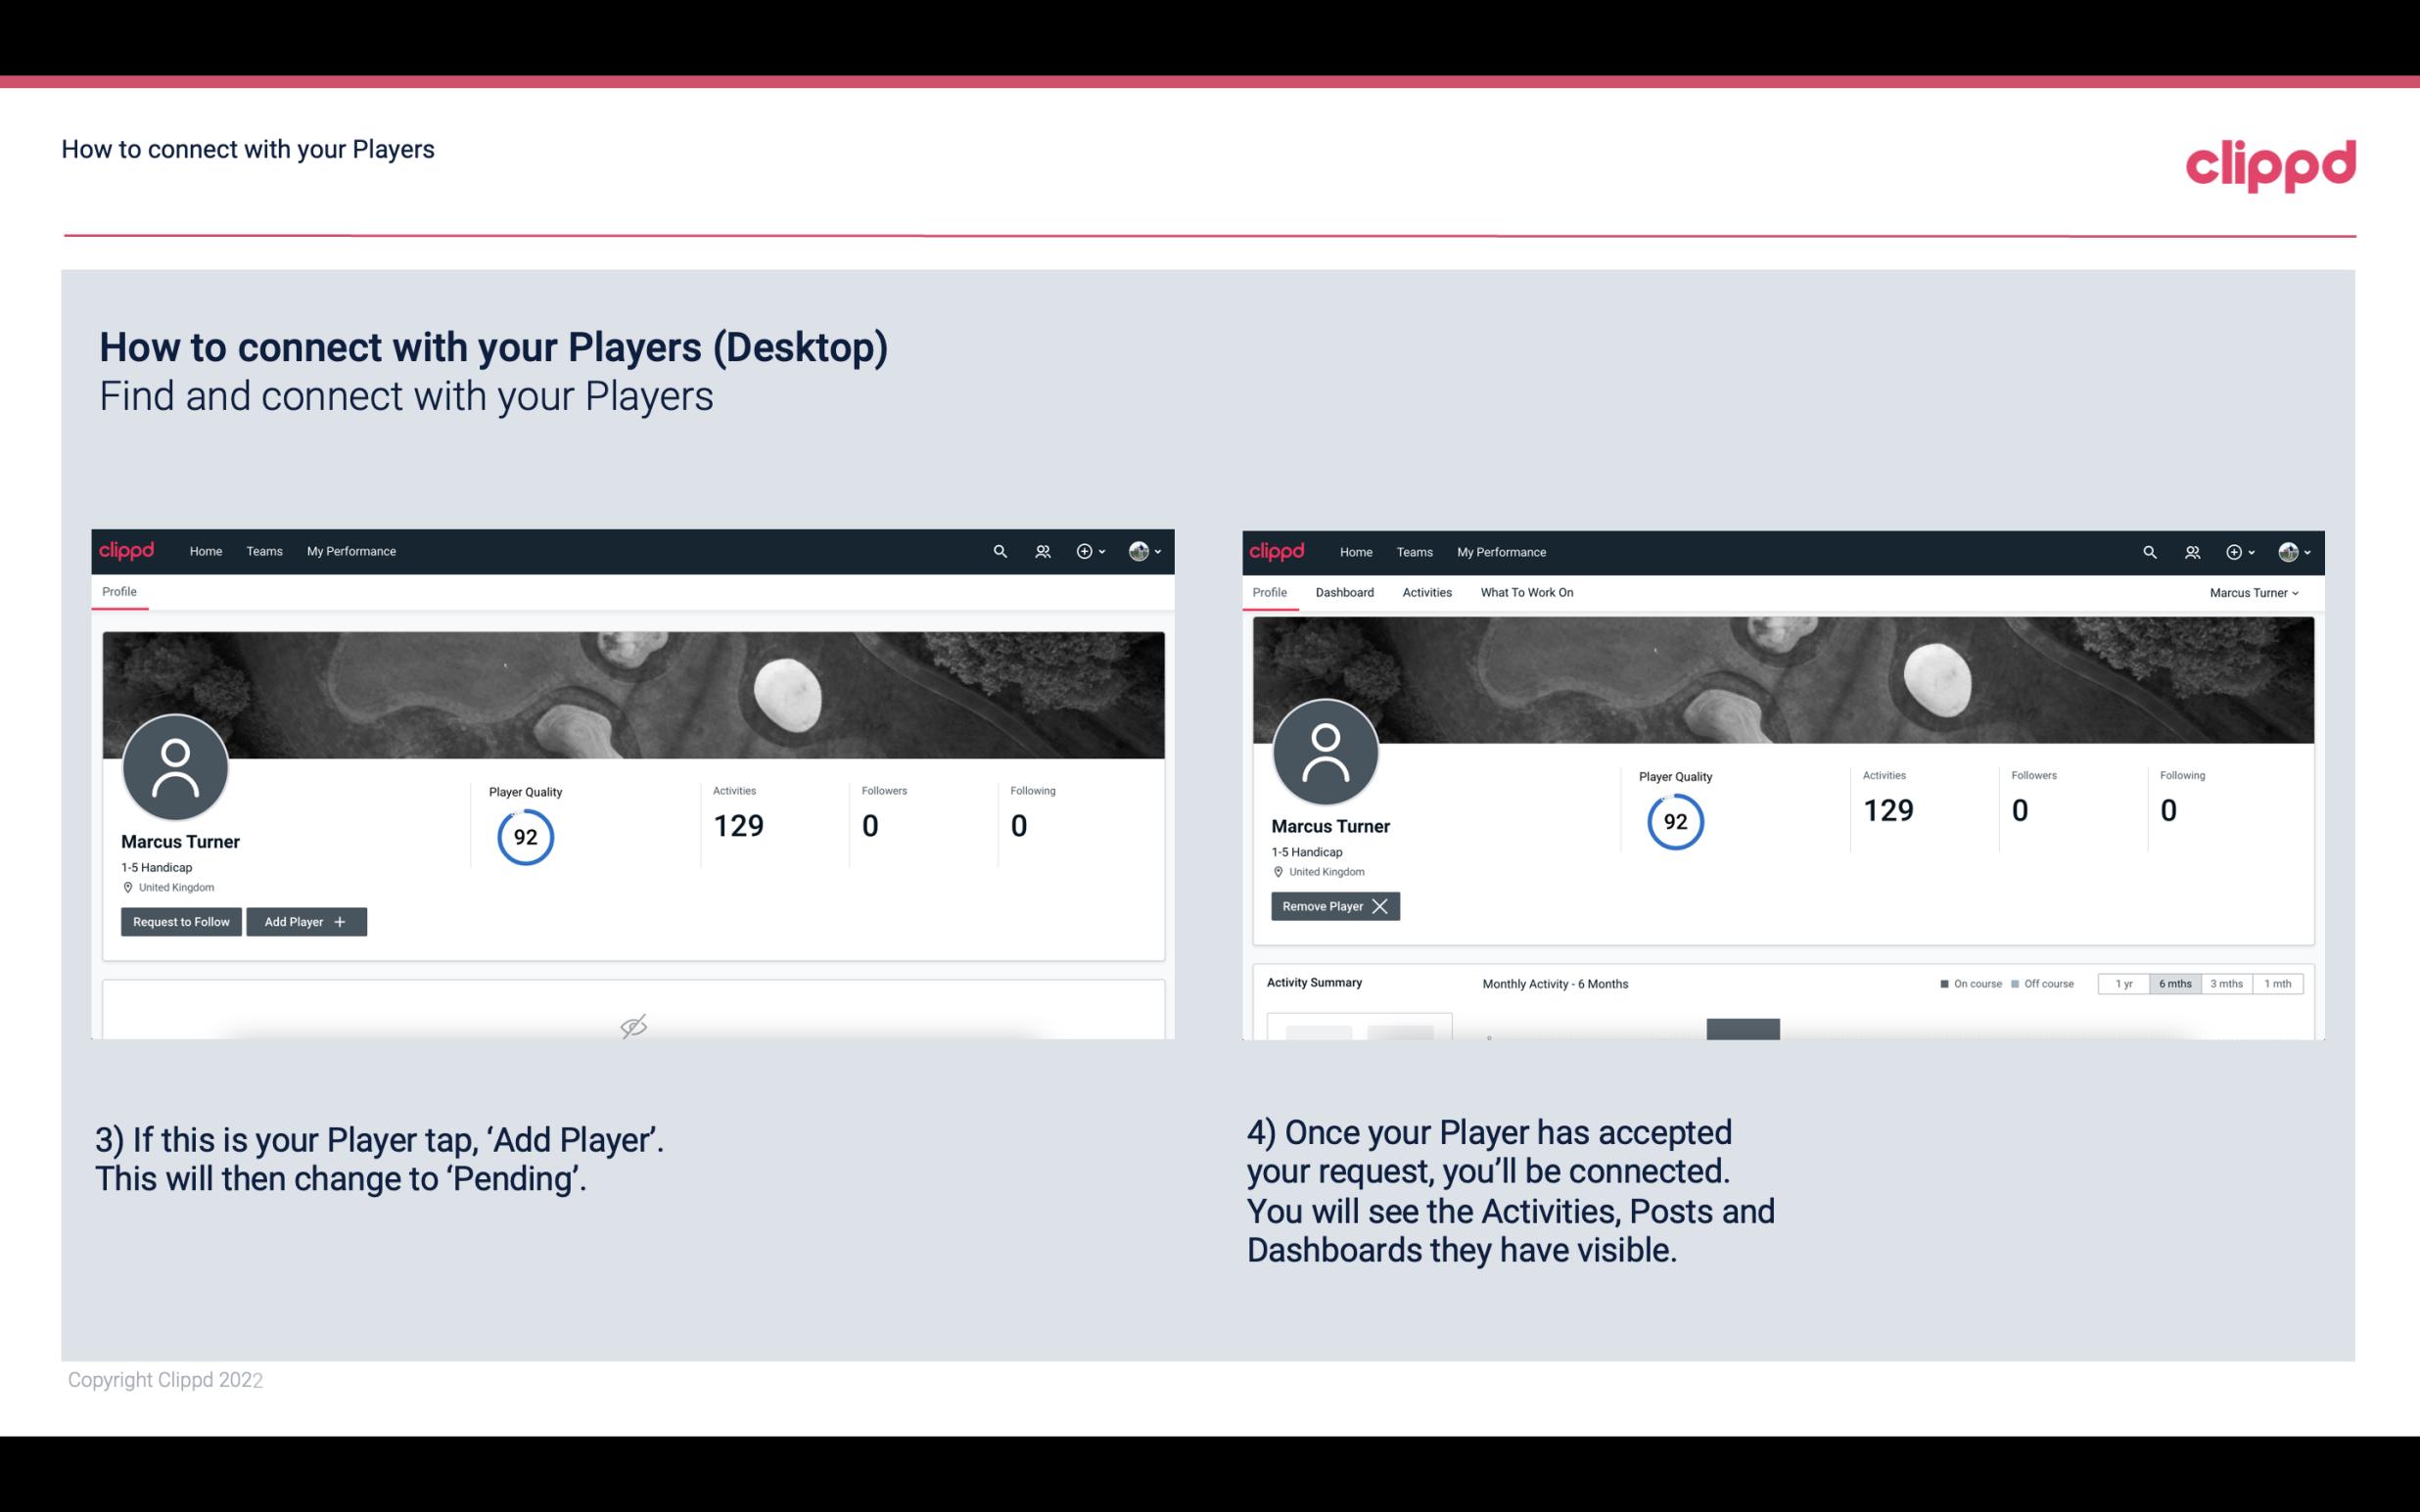Click the globe/region icon in right navbar

tap(2286, 550)
